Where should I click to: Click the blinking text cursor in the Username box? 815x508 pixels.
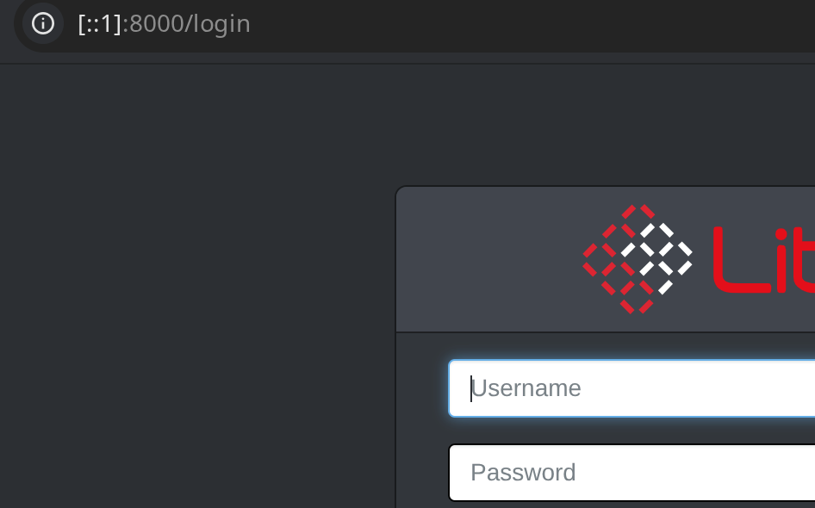click(471, 388)
